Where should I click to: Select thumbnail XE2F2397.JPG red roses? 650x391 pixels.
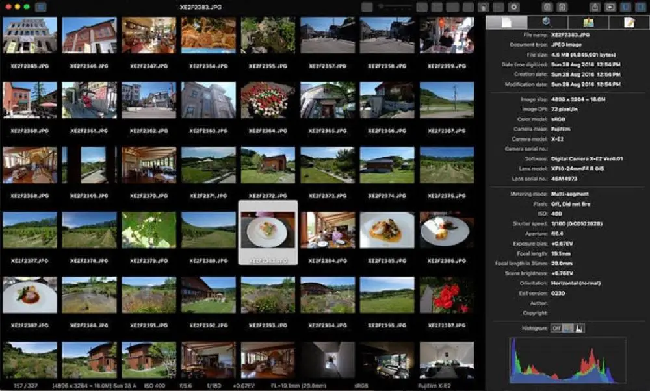(447, 295)
